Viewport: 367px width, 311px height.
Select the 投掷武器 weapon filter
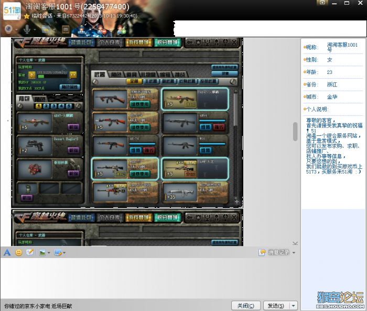[208, 81]
